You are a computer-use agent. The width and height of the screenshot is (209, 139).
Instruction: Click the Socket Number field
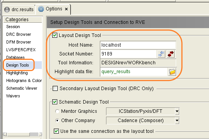tap(128, 54)
